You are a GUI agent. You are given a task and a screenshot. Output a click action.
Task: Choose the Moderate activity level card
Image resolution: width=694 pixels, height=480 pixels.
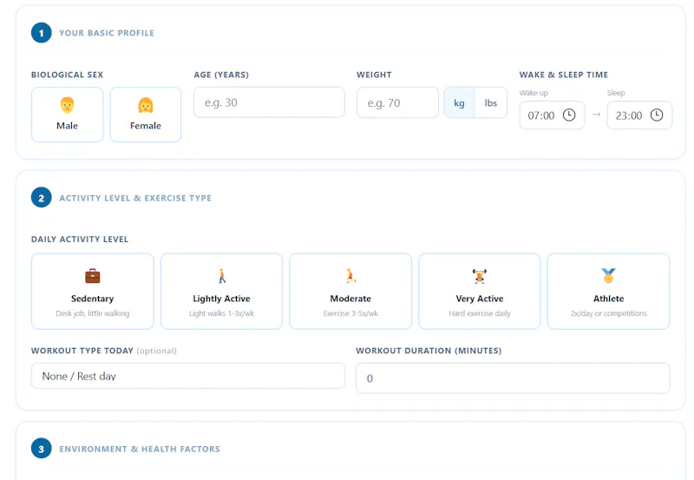point(350,292)
